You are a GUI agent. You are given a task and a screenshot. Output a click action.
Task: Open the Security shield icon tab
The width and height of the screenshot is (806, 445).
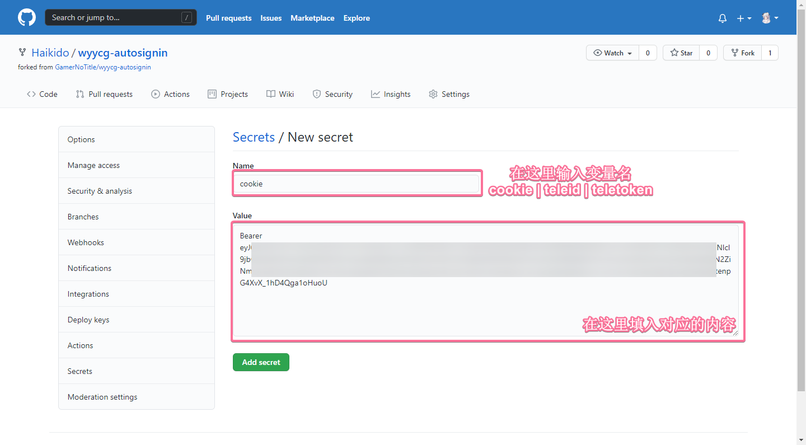click(317, 94)
